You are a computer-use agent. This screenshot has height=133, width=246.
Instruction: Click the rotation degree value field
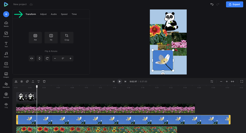tap(63, 58)
